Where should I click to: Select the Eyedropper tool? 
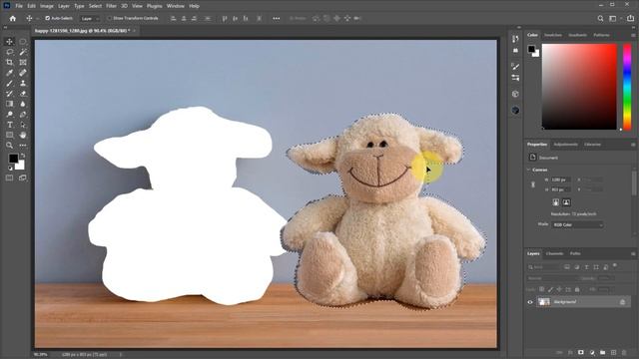point(9,73)
